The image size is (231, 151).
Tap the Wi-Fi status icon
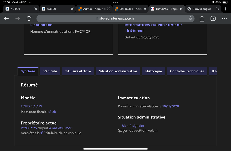coord(213,2)
